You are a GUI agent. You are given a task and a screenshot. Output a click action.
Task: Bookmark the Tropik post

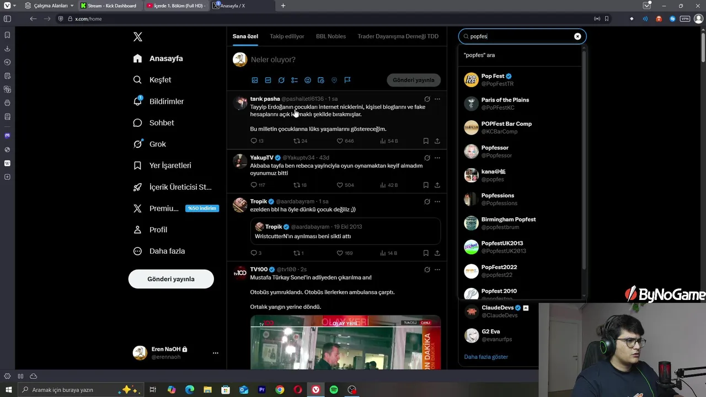pos(426,253)
